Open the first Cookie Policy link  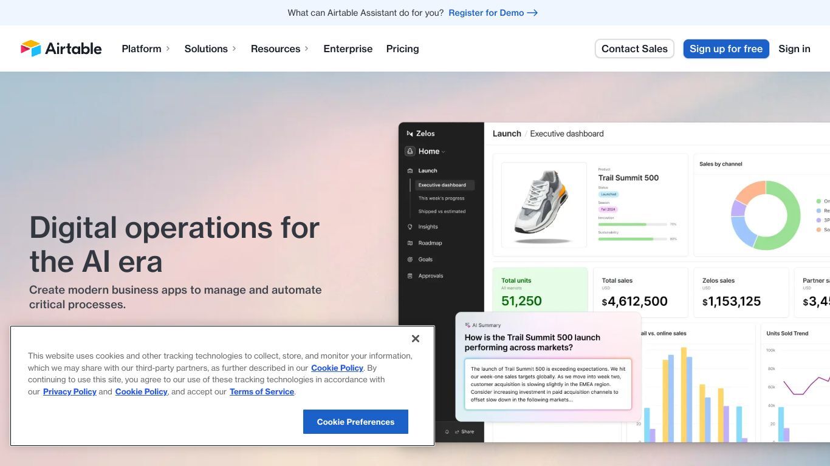(337, 368)
